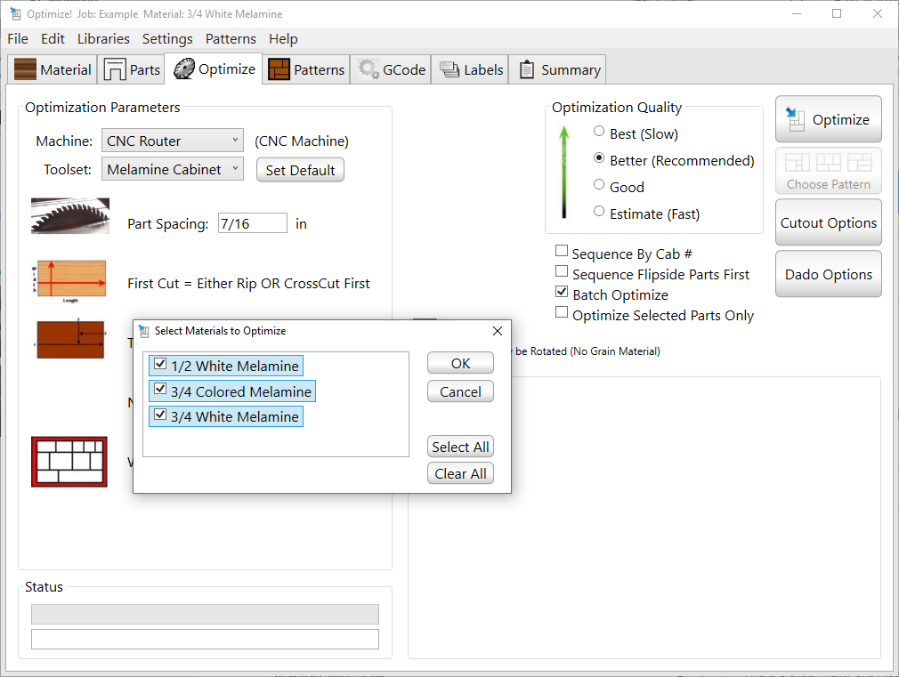Click the red brick layout pattern icon
The image size is (899, 677).
click(69, 461)
